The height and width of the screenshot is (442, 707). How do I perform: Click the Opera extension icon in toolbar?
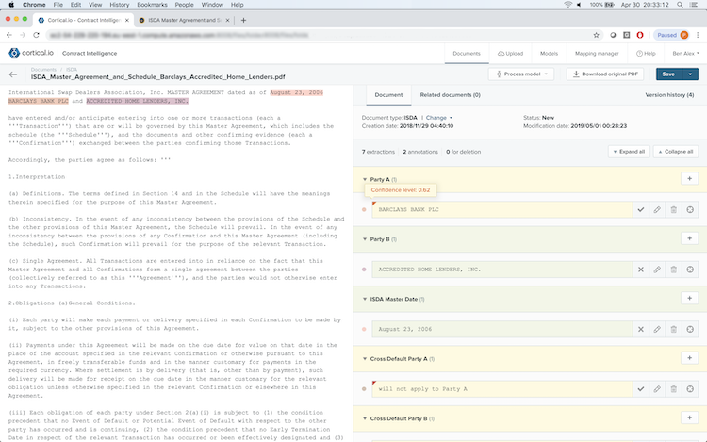[x=640, y=35]
